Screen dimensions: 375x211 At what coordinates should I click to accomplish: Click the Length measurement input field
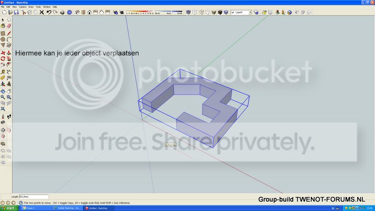pyautogui.click(x=34, y=196)
